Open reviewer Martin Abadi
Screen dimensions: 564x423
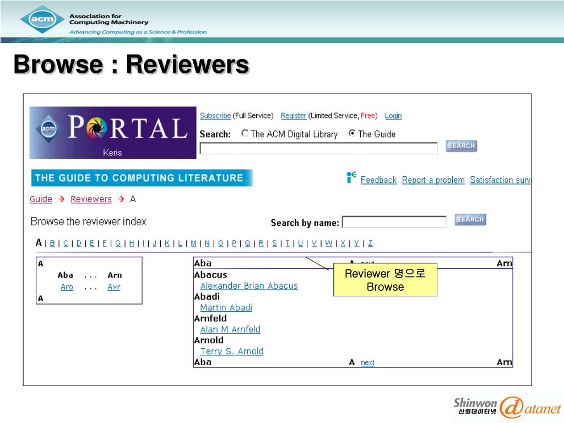[x=226, y=307]
